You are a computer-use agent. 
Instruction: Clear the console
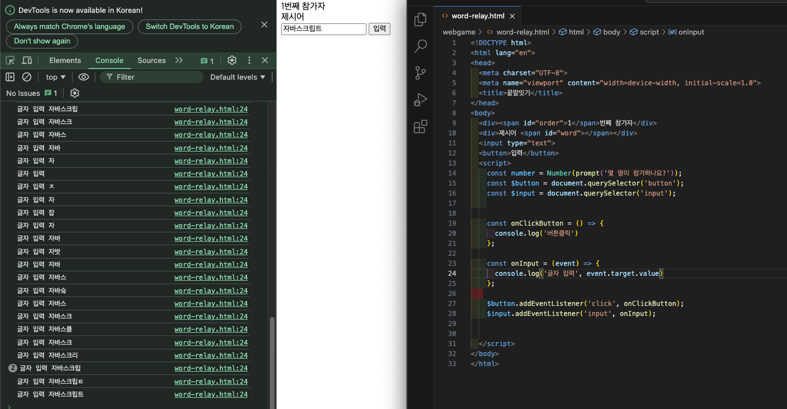[26, 77]
